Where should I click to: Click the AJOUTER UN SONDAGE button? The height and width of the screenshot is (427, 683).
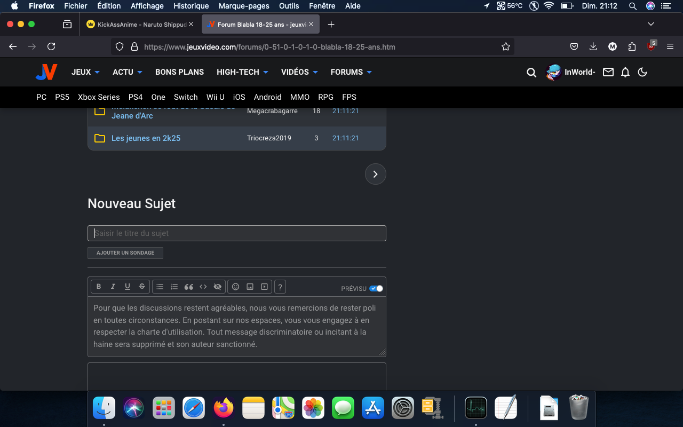125,253
